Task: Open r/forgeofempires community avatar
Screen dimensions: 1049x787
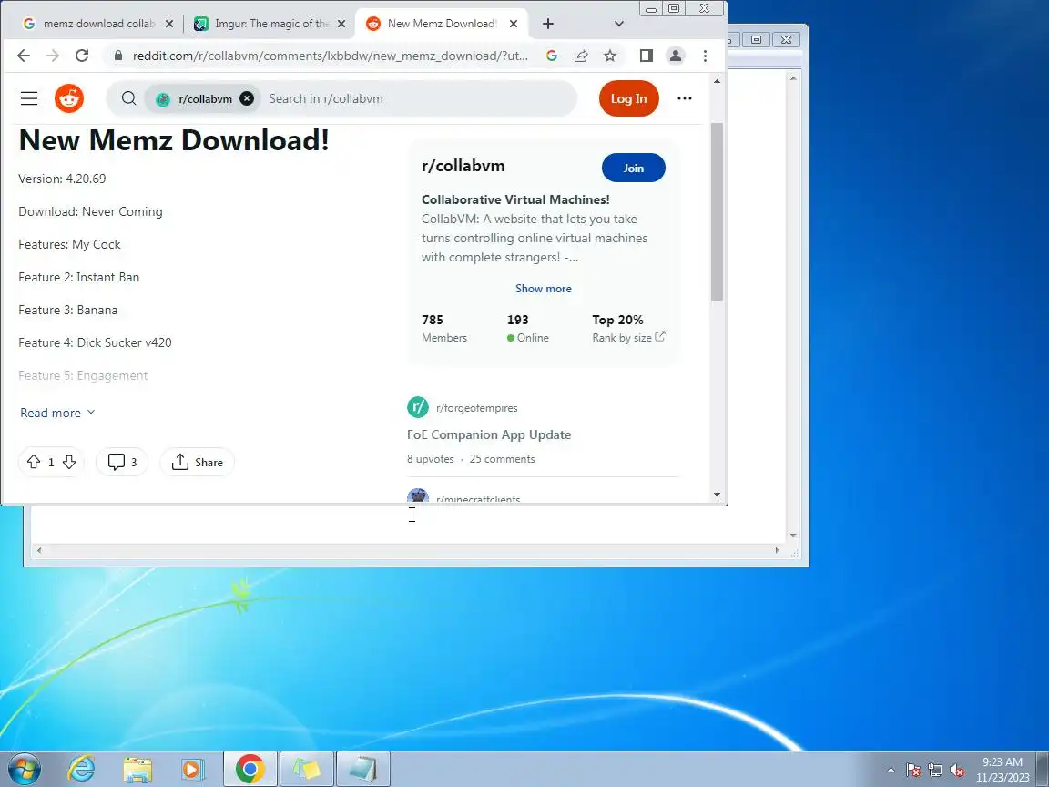Action: point(417,407)
